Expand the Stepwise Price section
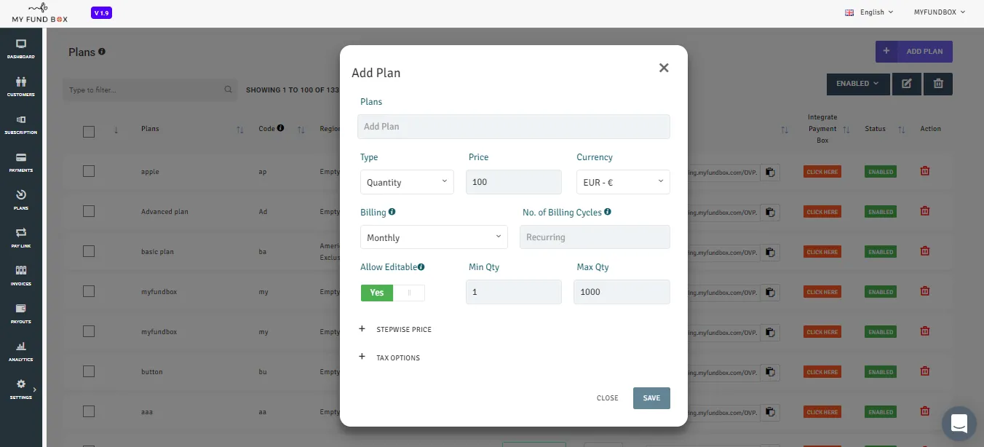This screenshot has width=984, height=447. [x=396, y=329]
